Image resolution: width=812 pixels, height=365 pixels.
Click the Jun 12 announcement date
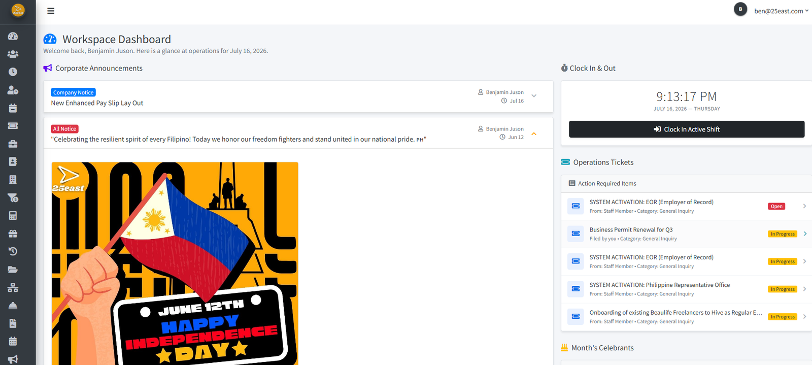[516, 137]
